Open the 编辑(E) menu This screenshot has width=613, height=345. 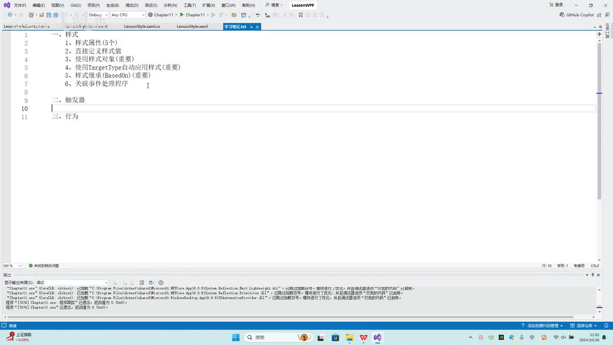pos(38,5)
